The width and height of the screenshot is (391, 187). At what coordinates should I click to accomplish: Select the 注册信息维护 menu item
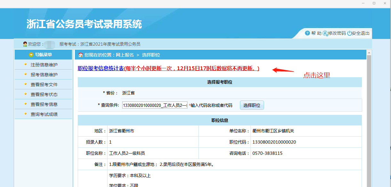point(43,64)
